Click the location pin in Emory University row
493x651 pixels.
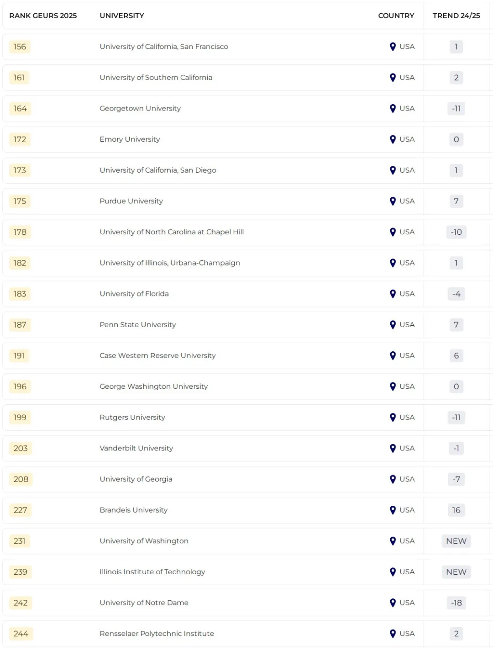(393, 139)
